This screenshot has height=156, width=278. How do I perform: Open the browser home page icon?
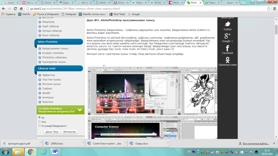[21, 9]
